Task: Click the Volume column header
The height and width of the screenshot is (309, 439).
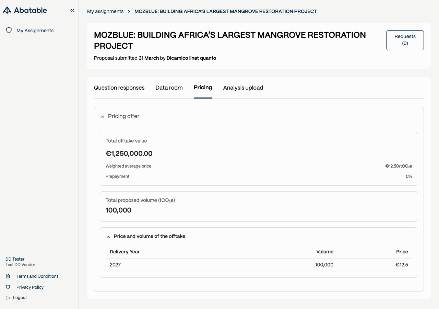Action: [x=325, y=252]
